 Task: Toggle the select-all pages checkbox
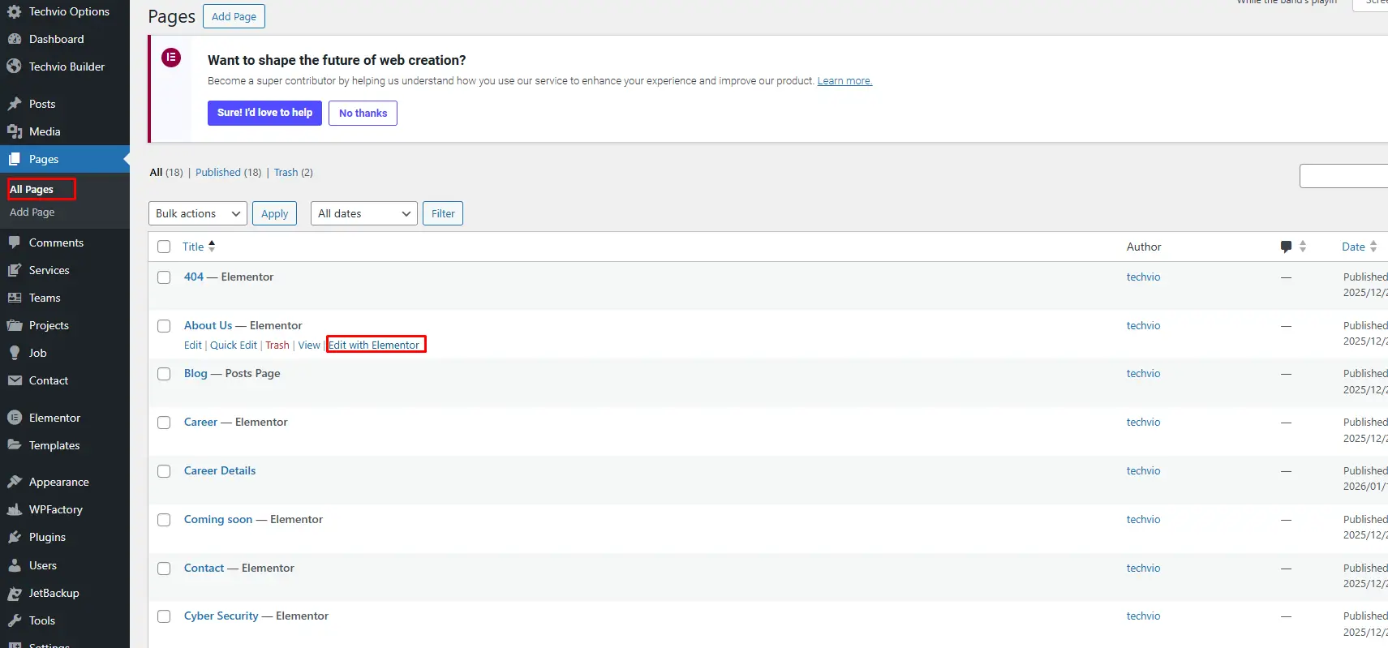[x=164, y=247]
